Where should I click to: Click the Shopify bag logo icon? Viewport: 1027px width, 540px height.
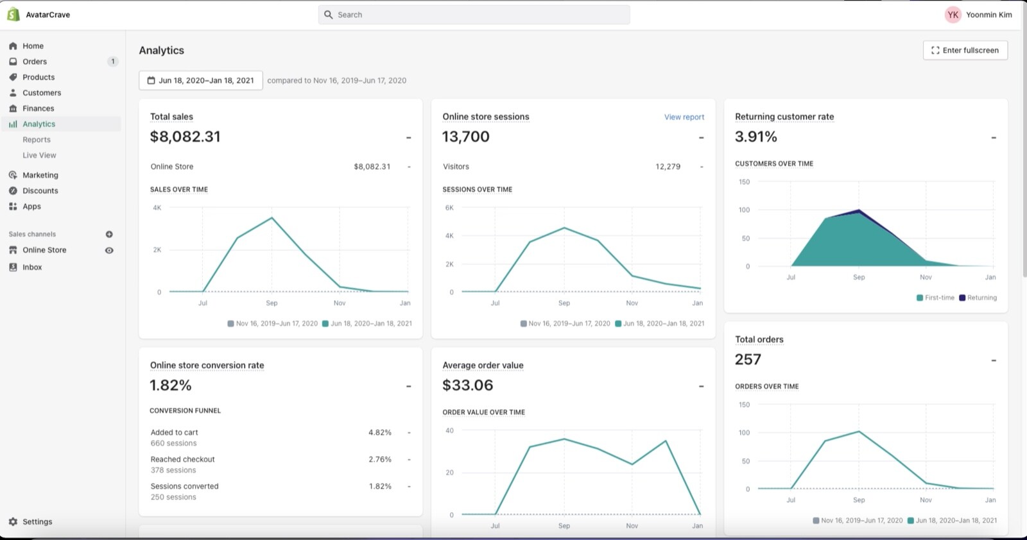(x=13, y=14)
